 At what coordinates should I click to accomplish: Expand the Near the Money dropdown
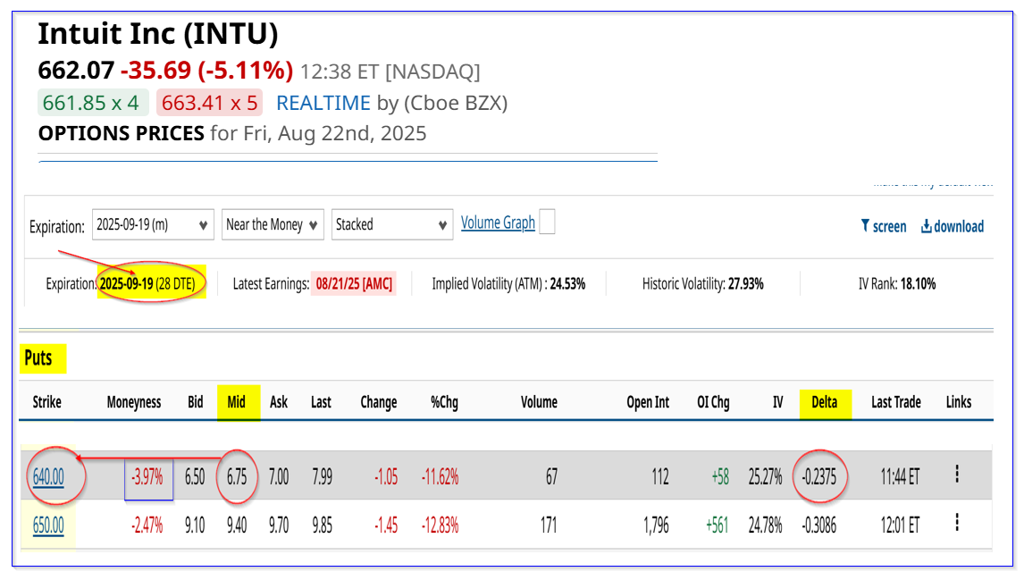point(273,224)
